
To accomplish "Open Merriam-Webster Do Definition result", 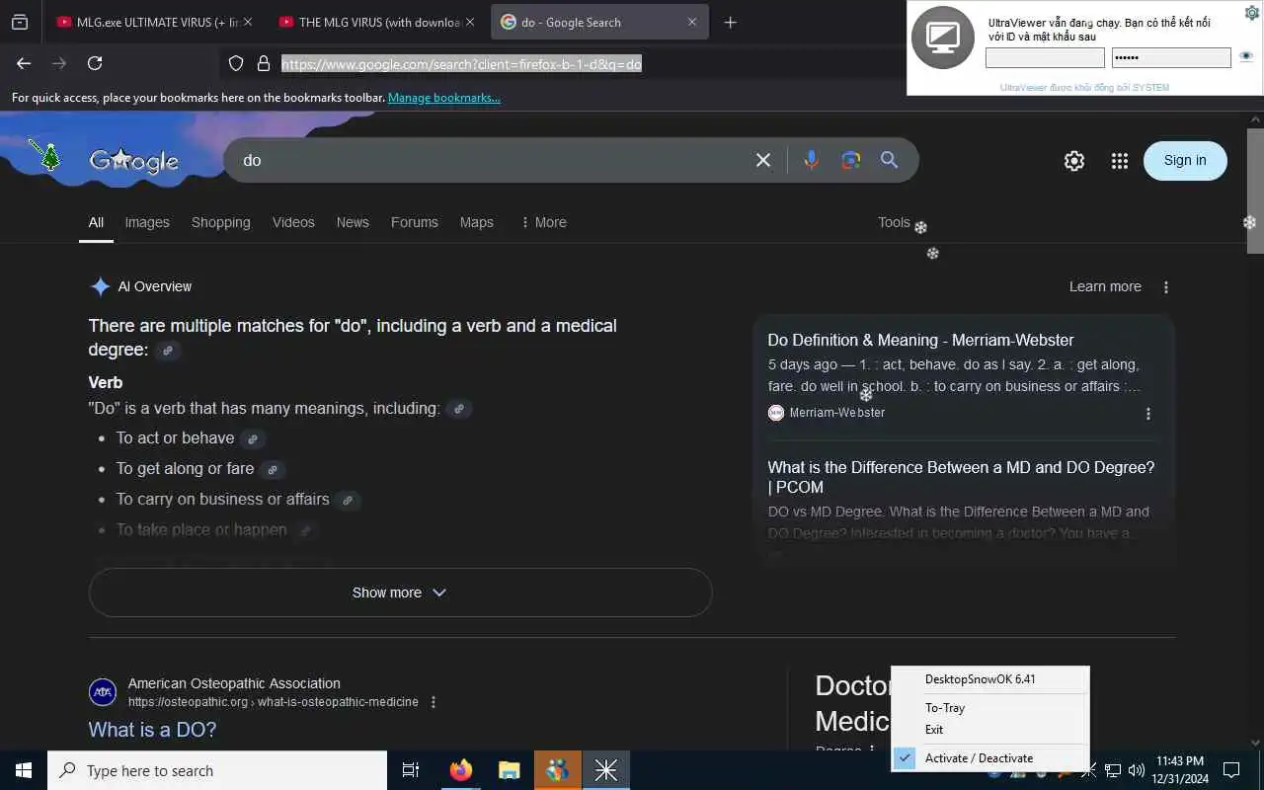I will pyautogui.click(x=920, y=340).
